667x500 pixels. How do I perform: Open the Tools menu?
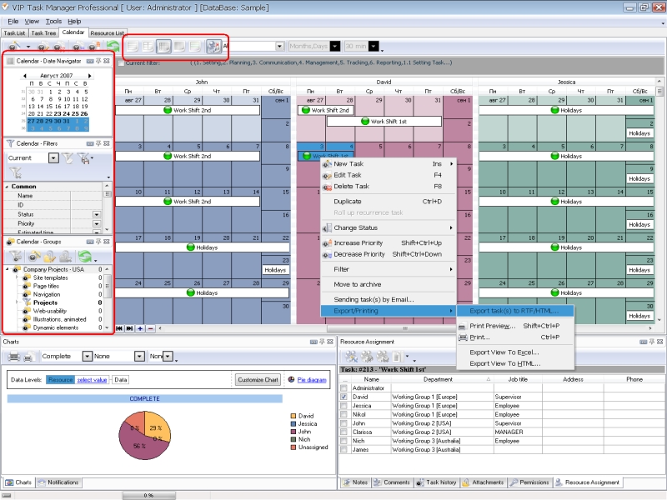(53, 22)
